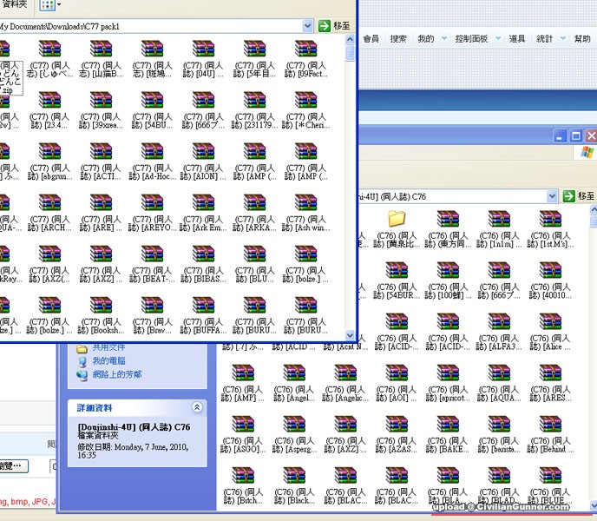Expand the C77 pack1 address bar dropdown
The width and height of the screenshot is (597, 521).
tap(307, 26)
